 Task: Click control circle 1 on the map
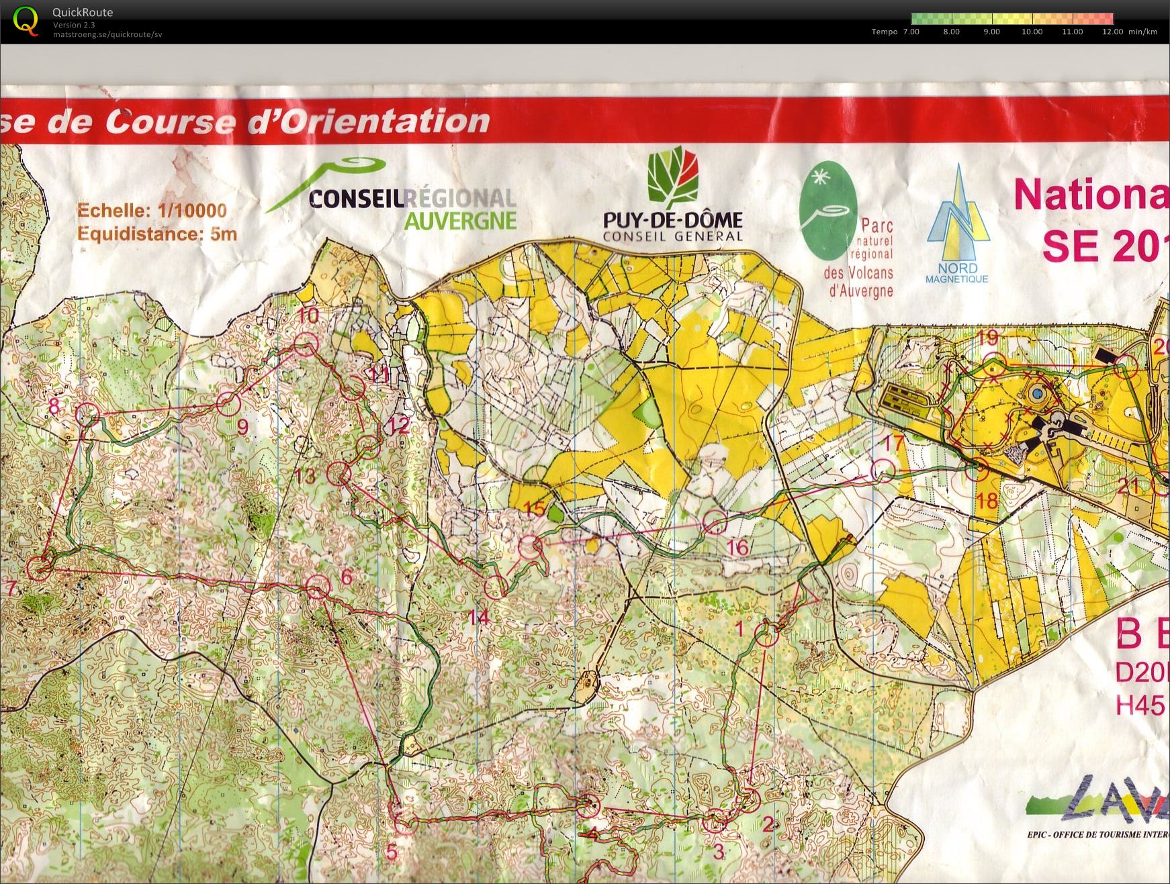pyautogui.click(x=767, y=634)
